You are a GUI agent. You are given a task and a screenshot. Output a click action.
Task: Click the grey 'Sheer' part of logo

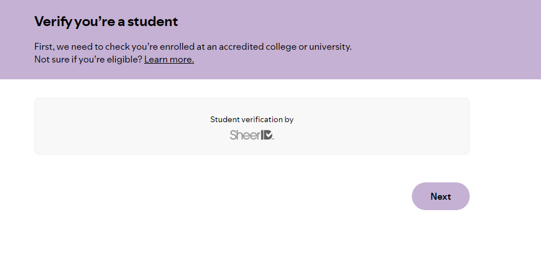pyautogui.click(x=244, y=135)
